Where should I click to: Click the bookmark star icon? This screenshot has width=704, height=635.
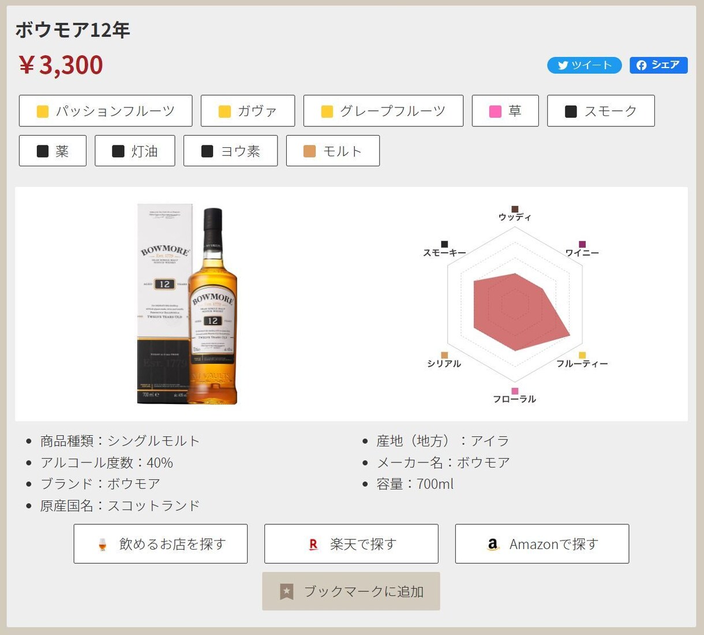(287, 592)
